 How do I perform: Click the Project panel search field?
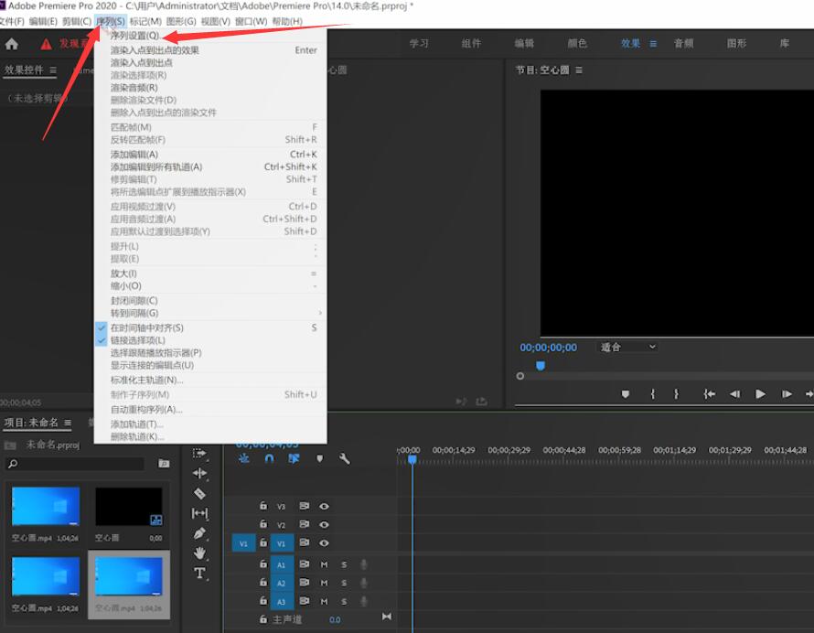point(75,464)
